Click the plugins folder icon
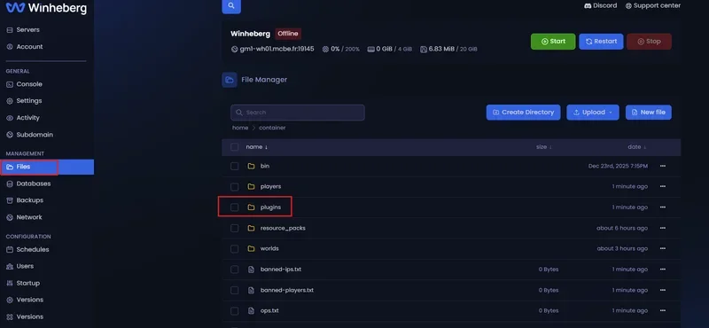Viewport: 709px width, 328px height. pos(251,207)
